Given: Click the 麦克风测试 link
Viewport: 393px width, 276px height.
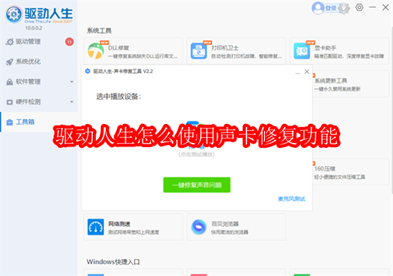Looking at the screenshot, I should pyautogui.click(x=292, y=199).
